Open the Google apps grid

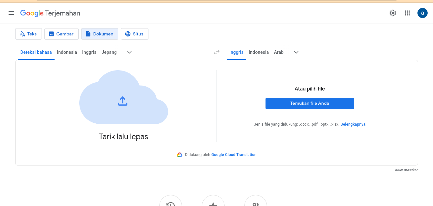click(407, 13)
